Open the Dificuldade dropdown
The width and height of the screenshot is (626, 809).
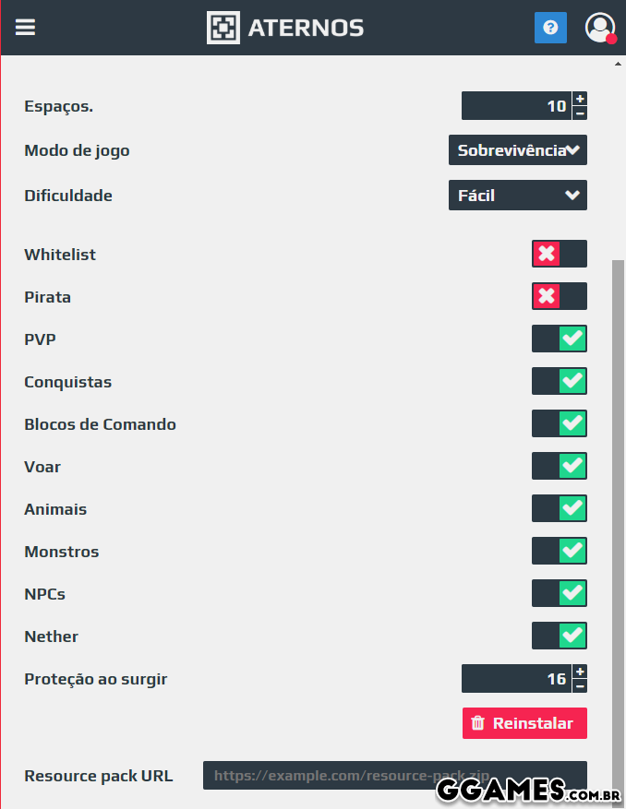click(517, 195)
